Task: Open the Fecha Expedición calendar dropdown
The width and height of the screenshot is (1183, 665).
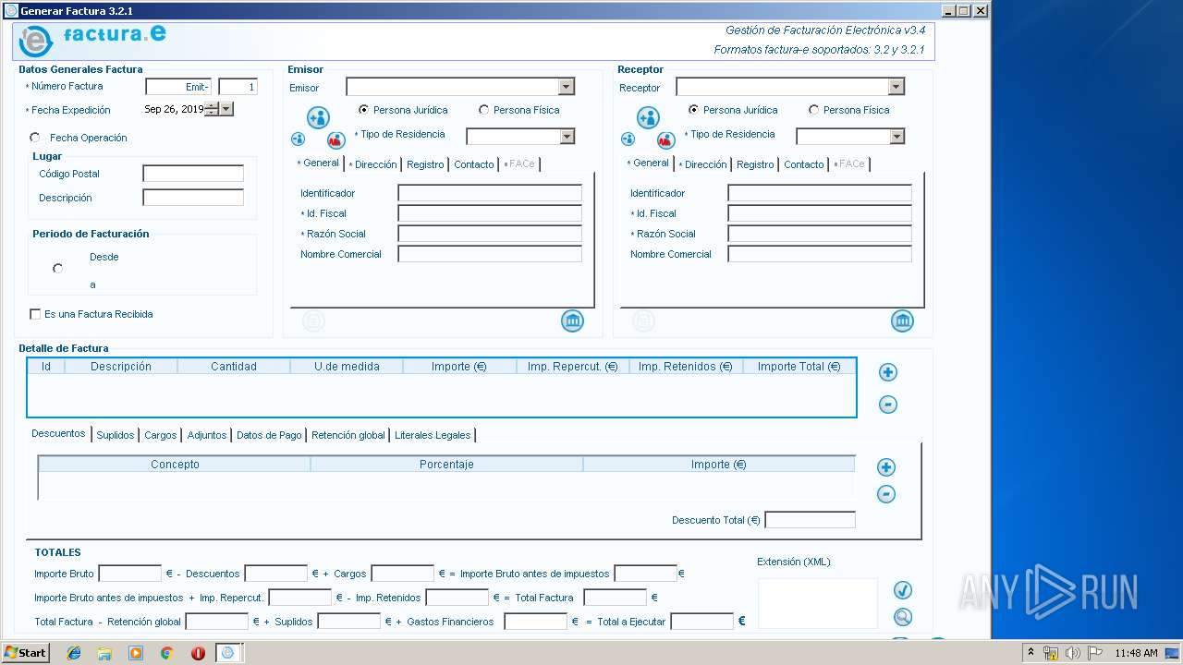Action: pyautogui.click(x=226, y=109)
